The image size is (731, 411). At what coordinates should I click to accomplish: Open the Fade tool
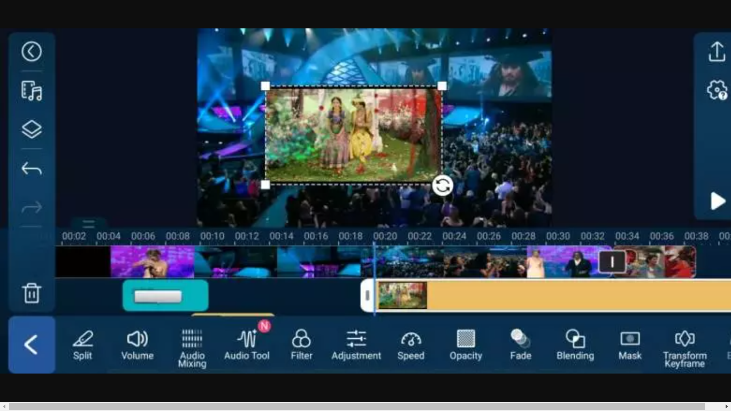pos(521,346)
